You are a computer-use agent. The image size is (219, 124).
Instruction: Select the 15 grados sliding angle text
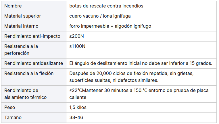[x=141, y=63]
